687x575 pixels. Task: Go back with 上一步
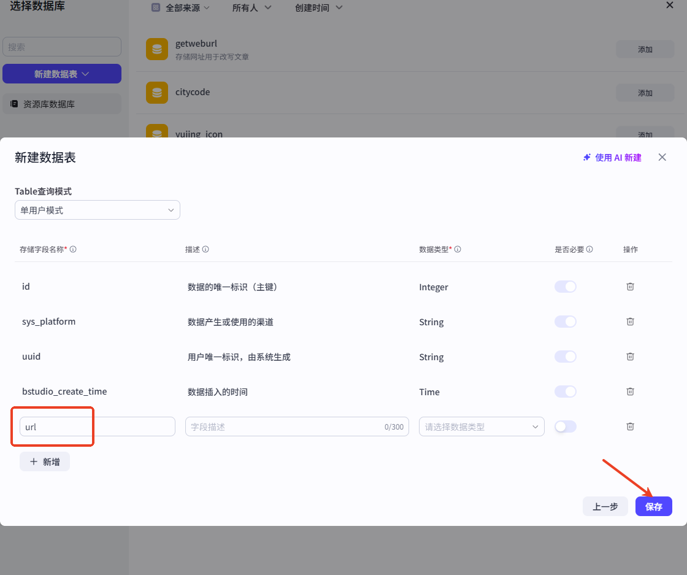[x=605, y=507]
